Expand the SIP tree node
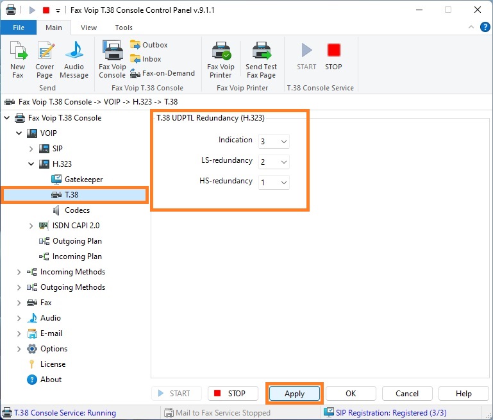493x420 pixels. 31,149
